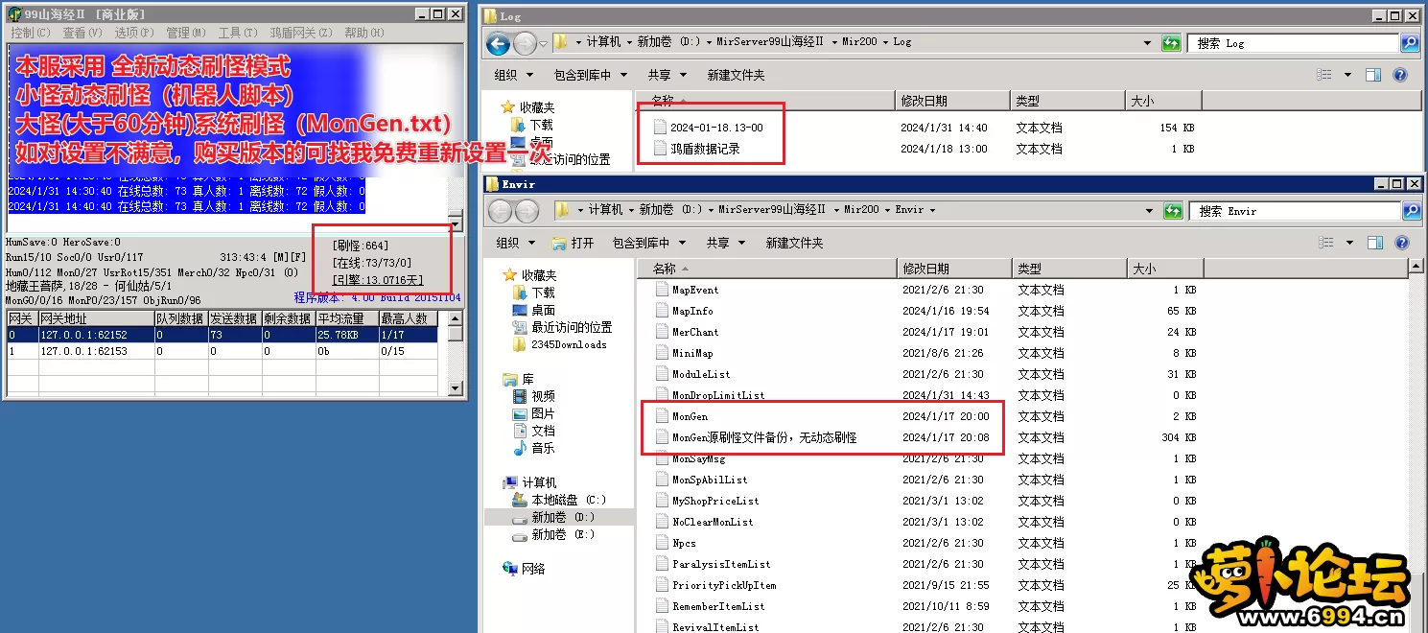Screen dimensions: 1428x633
Task: Open 桌面 in the Envir sidebar
Action: pyautogui.click(x=543, y=310)
